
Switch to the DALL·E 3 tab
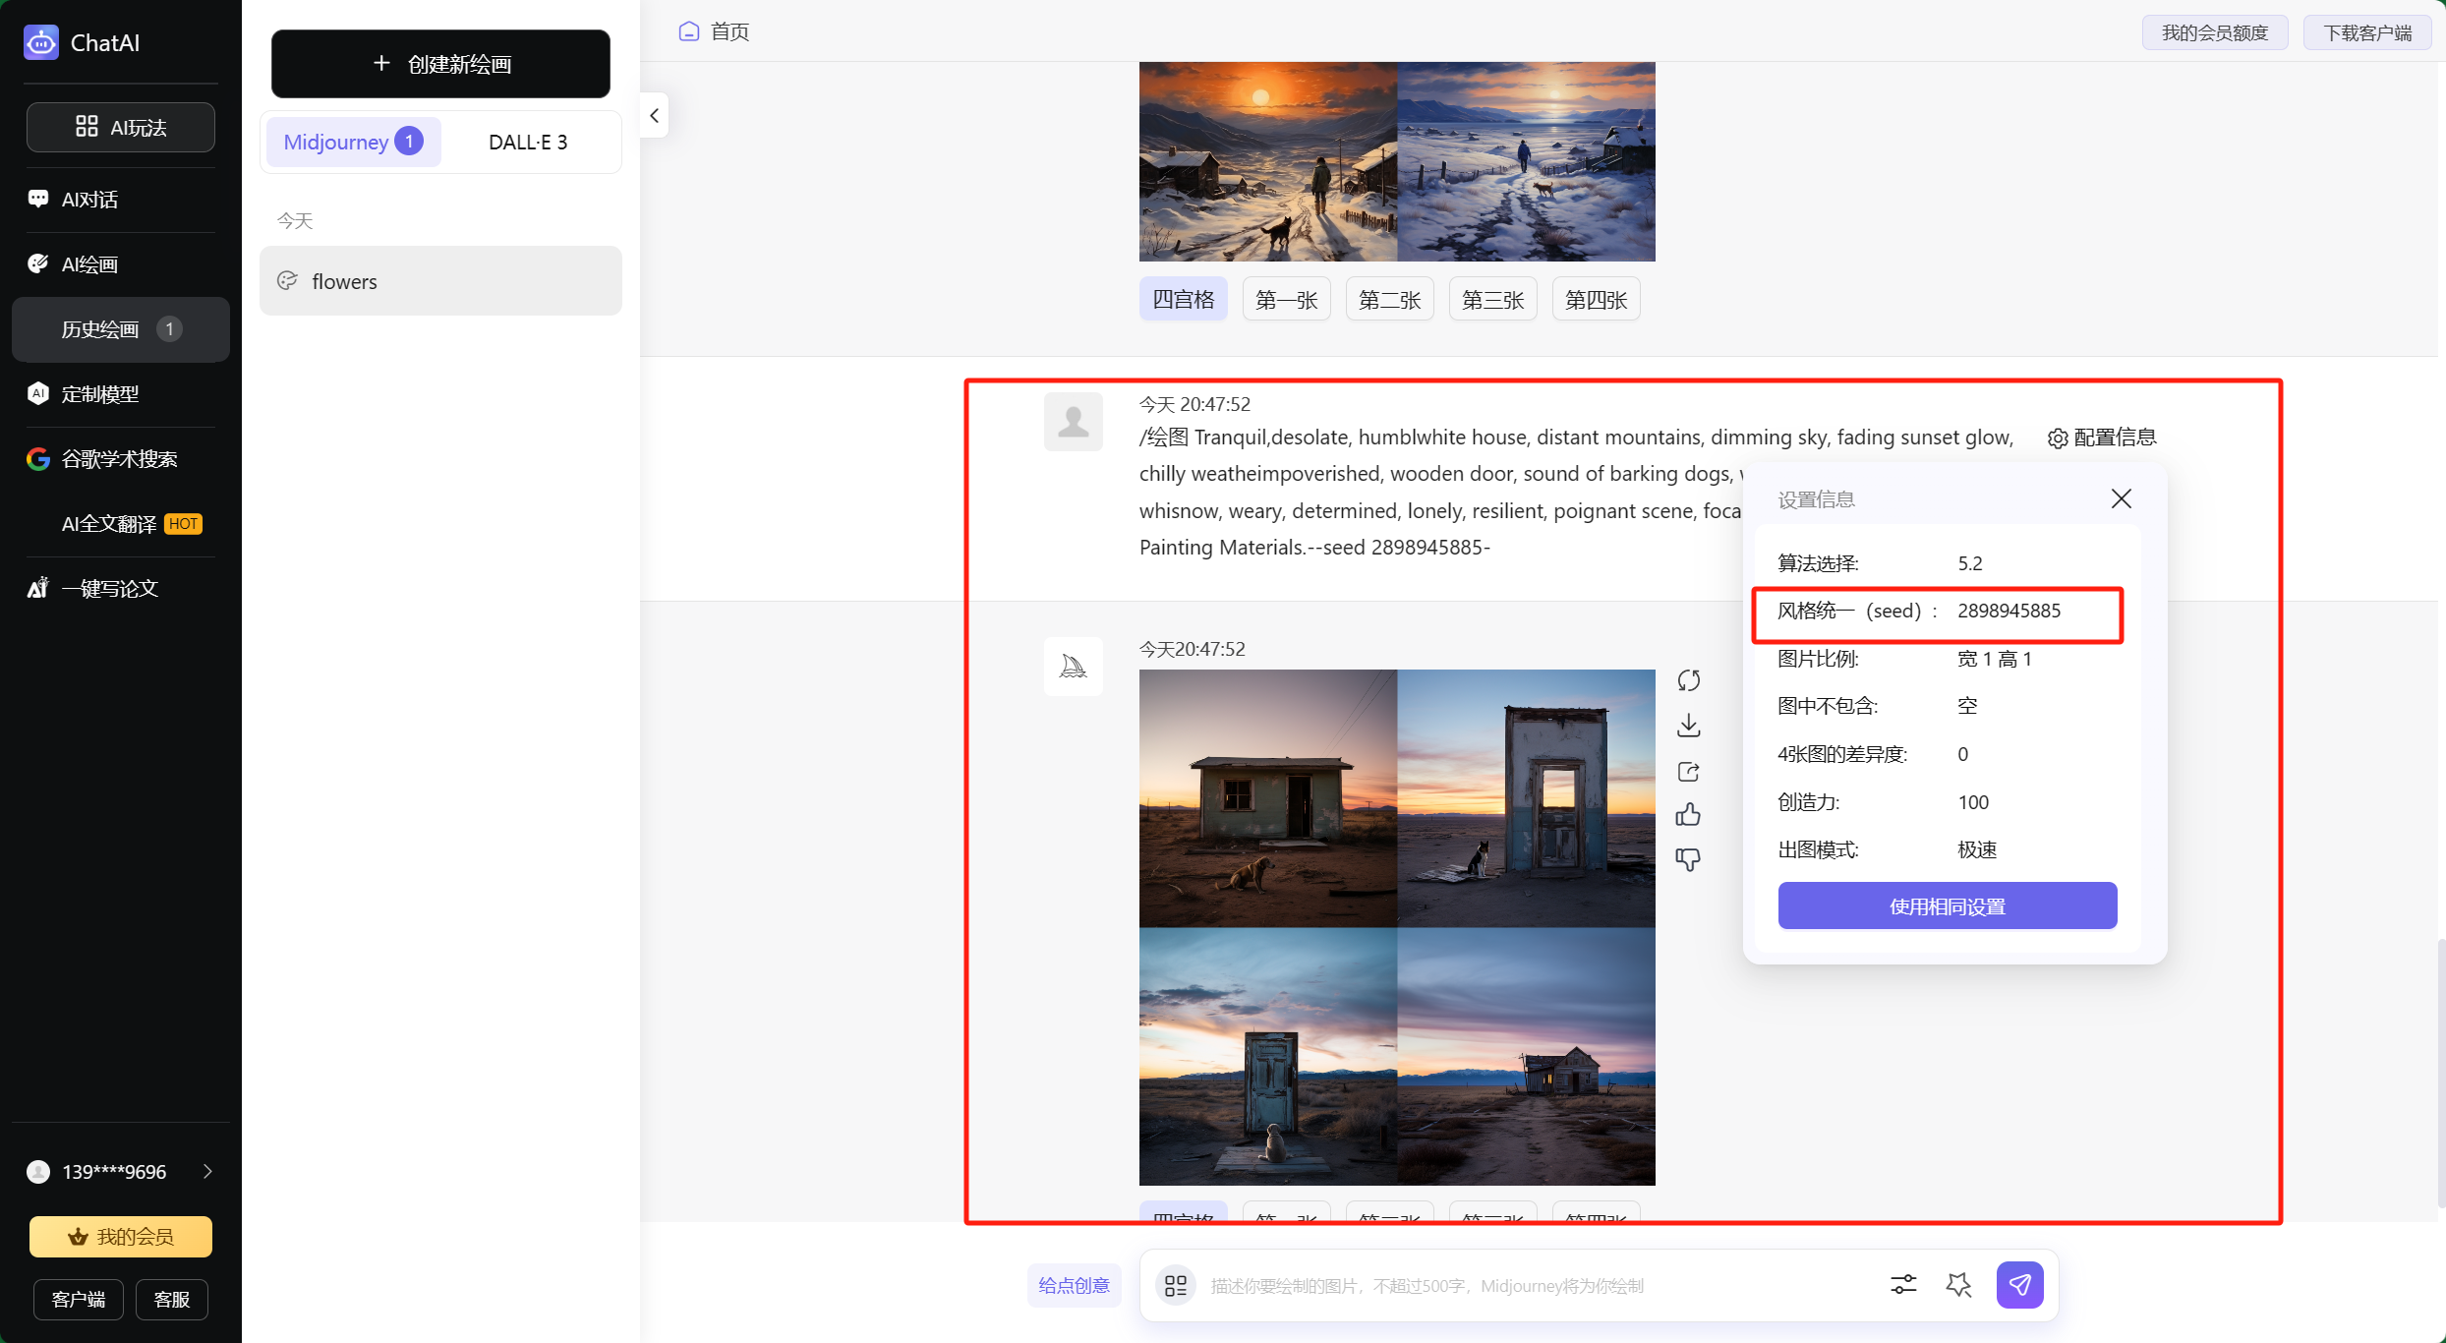pyautogui.click(x=527, y=142)
